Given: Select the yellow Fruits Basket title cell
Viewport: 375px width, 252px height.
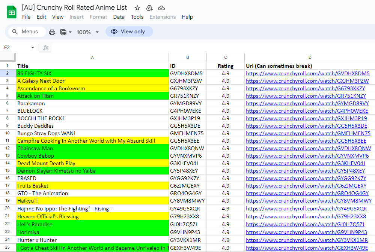Looking at the screenshot, I should (92, 186).
